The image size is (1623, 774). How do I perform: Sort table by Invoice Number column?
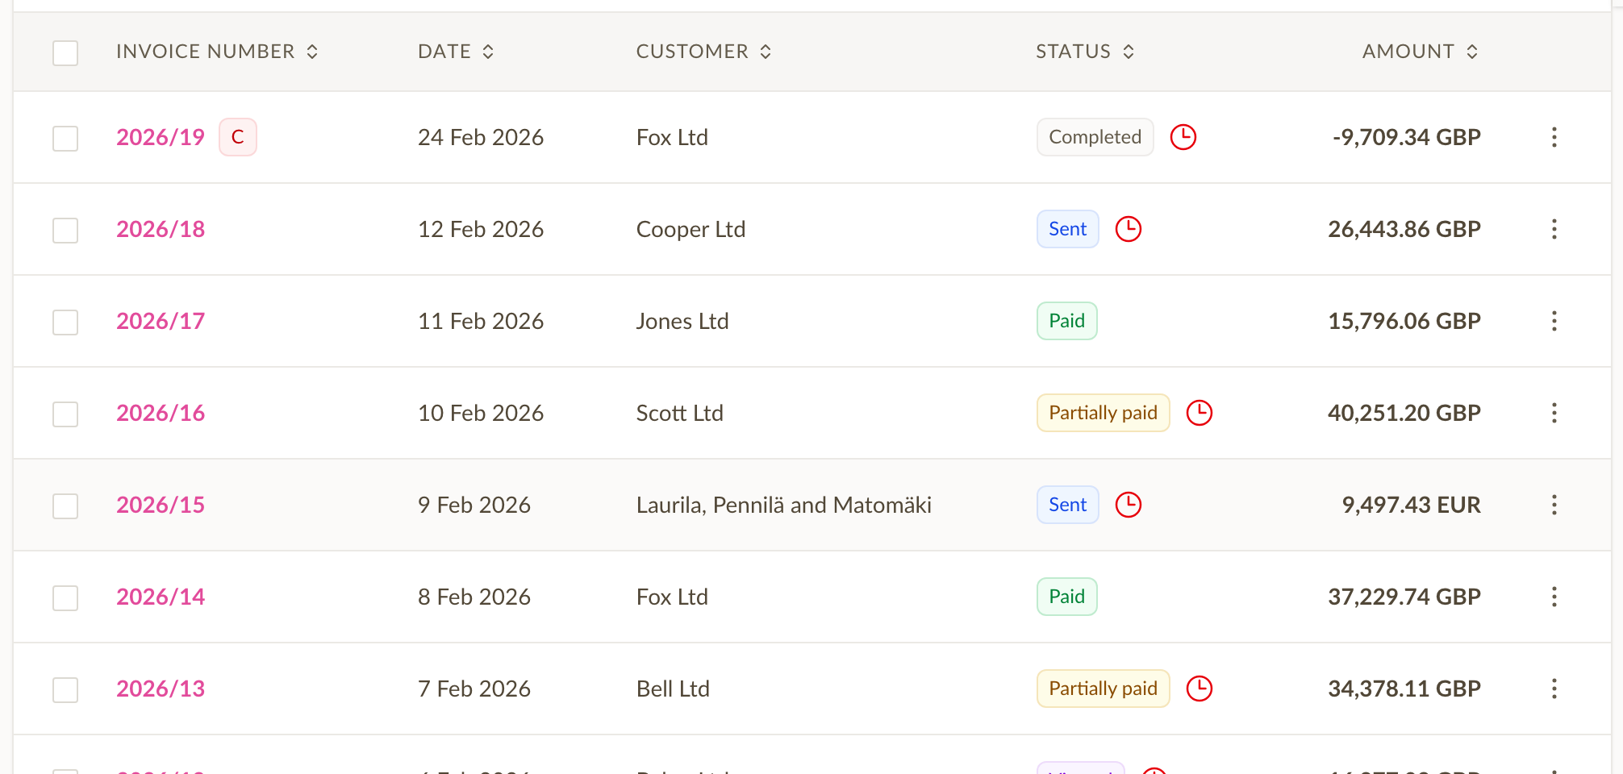(x=217, y=52)
